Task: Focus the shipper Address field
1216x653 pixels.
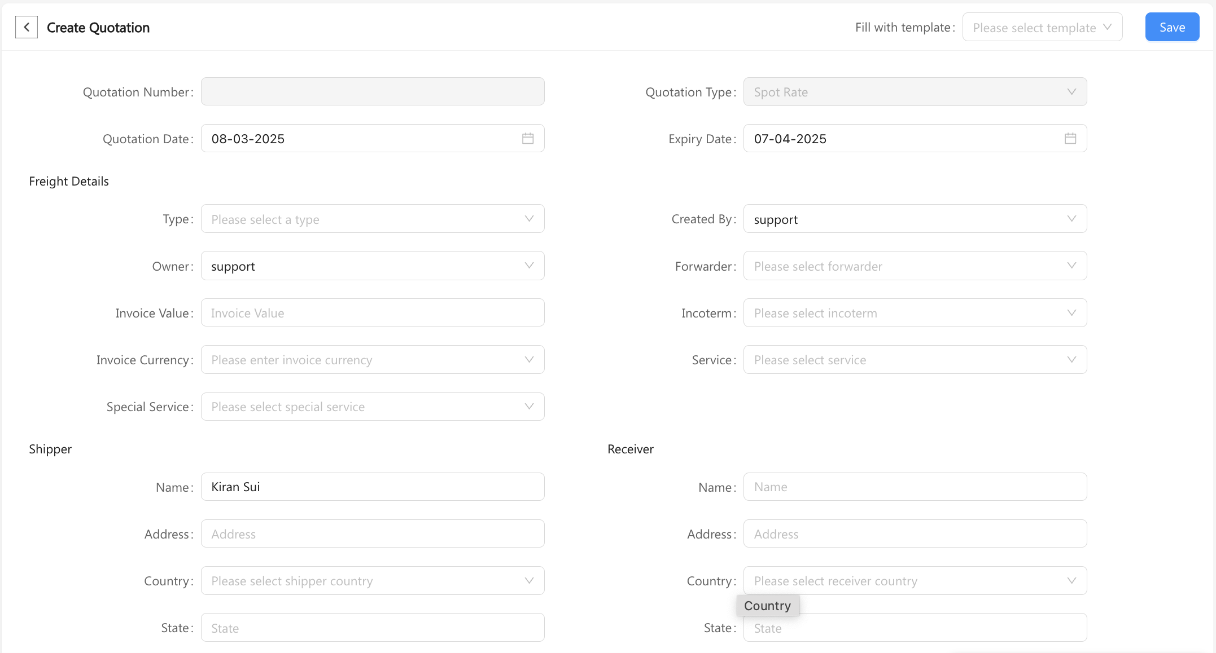Action: (373, 533)
